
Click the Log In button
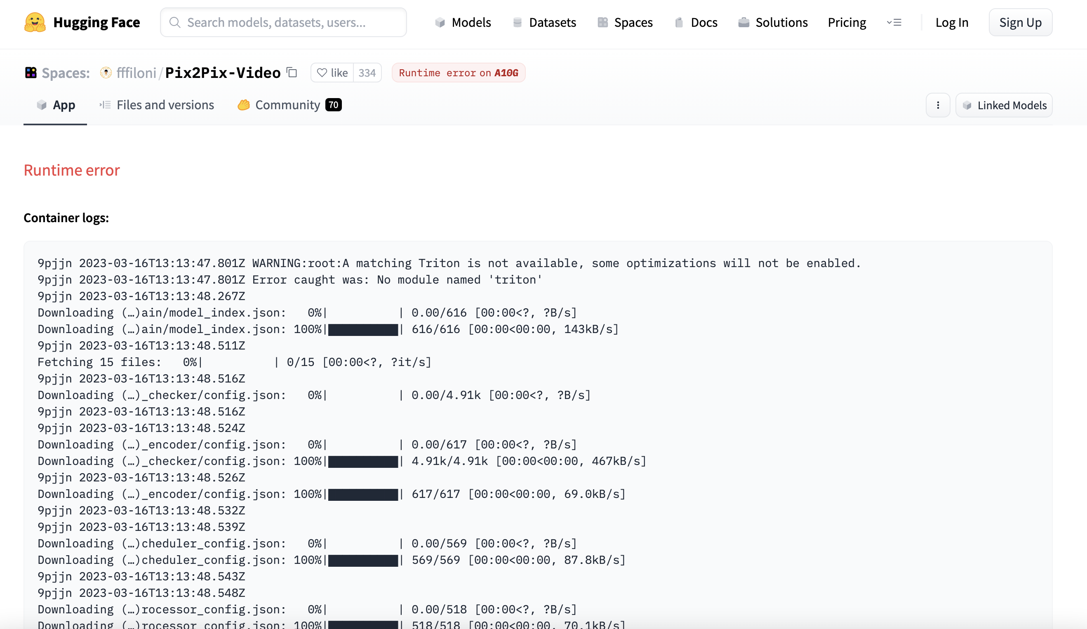point(951,22)
